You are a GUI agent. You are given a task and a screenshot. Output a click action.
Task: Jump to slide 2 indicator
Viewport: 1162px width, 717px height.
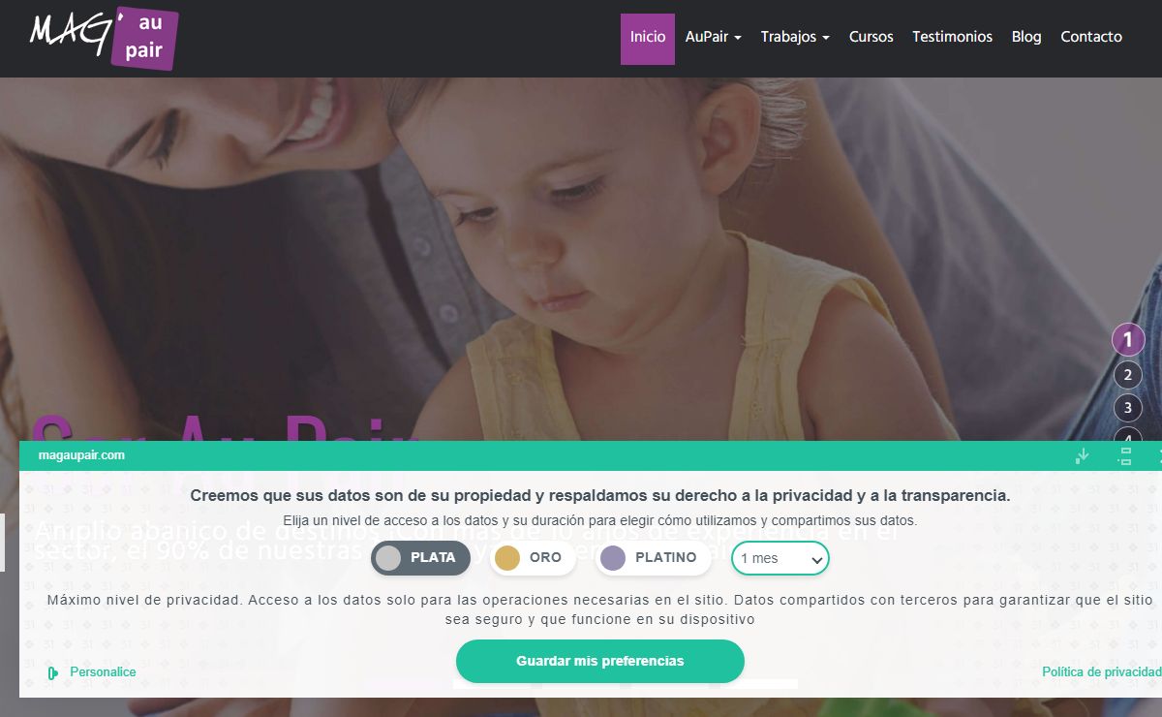coord(1128,375)
